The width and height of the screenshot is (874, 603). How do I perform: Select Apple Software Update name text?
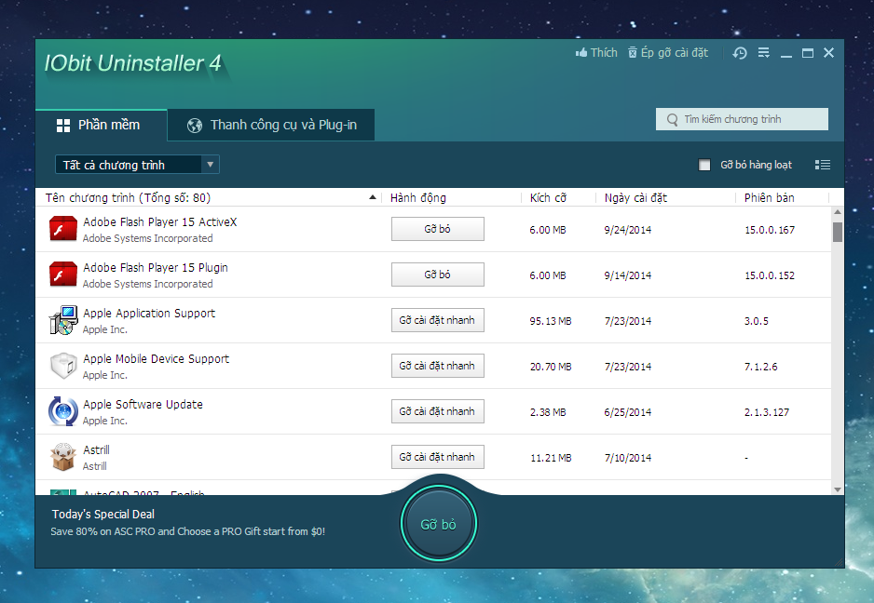tap(143, 405)
